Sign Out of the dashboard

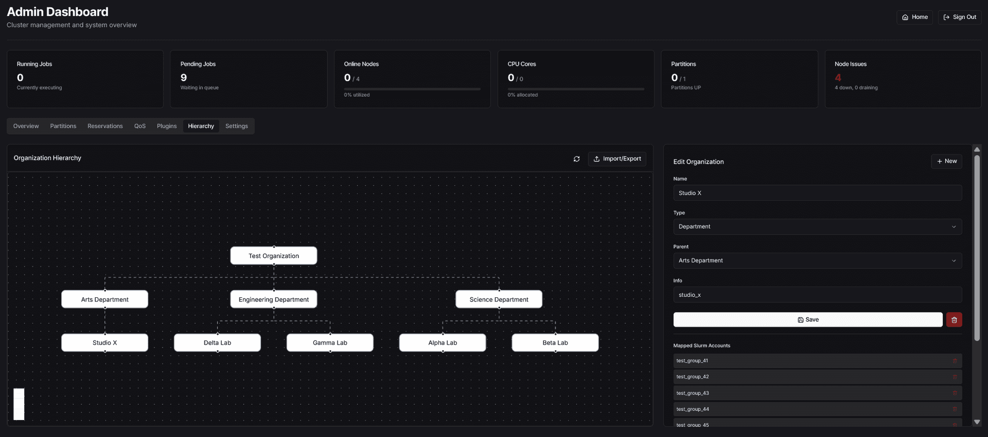coord(959,17)
